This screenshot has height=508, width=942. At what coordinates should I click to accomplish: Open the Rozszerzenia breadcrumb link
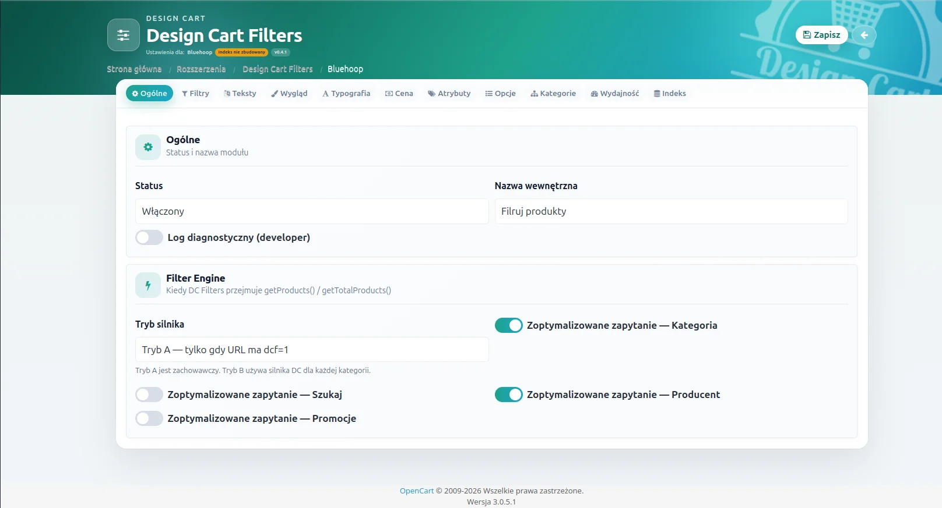pos(201,69)
